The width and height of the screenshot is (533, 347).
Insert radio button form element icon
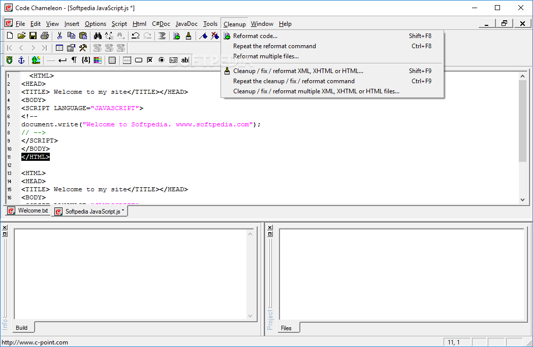[x=162, y=60]
